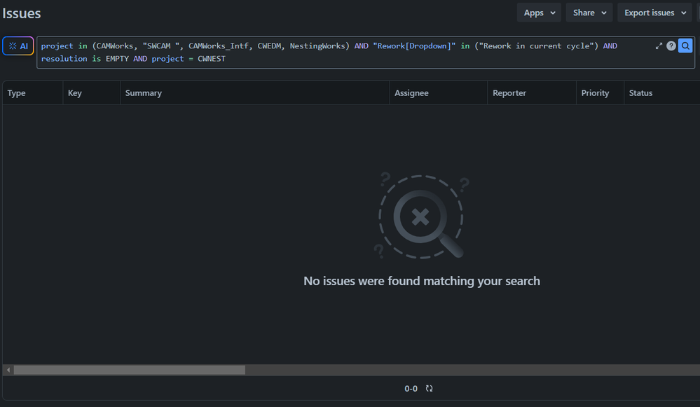
Task: Open JQL syntax help via the question mark icon
Action: 671,46
